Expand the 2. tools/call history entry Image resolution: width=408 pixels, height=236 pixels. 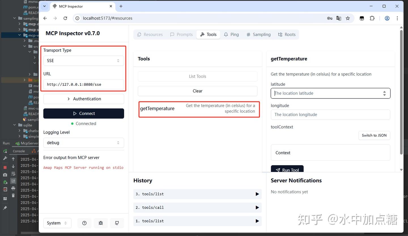click(x=197, y=207)
